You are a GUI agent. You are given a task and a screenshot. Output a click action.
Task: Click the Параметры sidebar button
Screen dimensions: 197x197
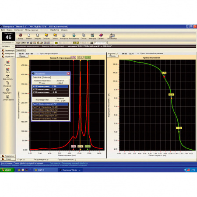tap(8, 50)
